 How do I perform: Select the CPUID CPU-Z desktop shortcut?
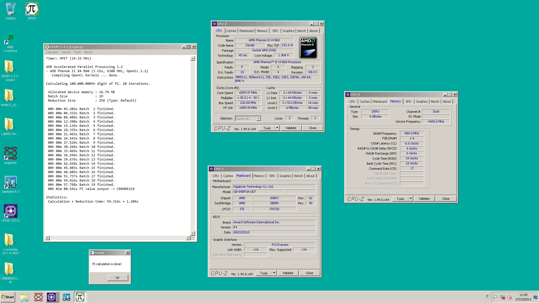(x=10, y=213)
